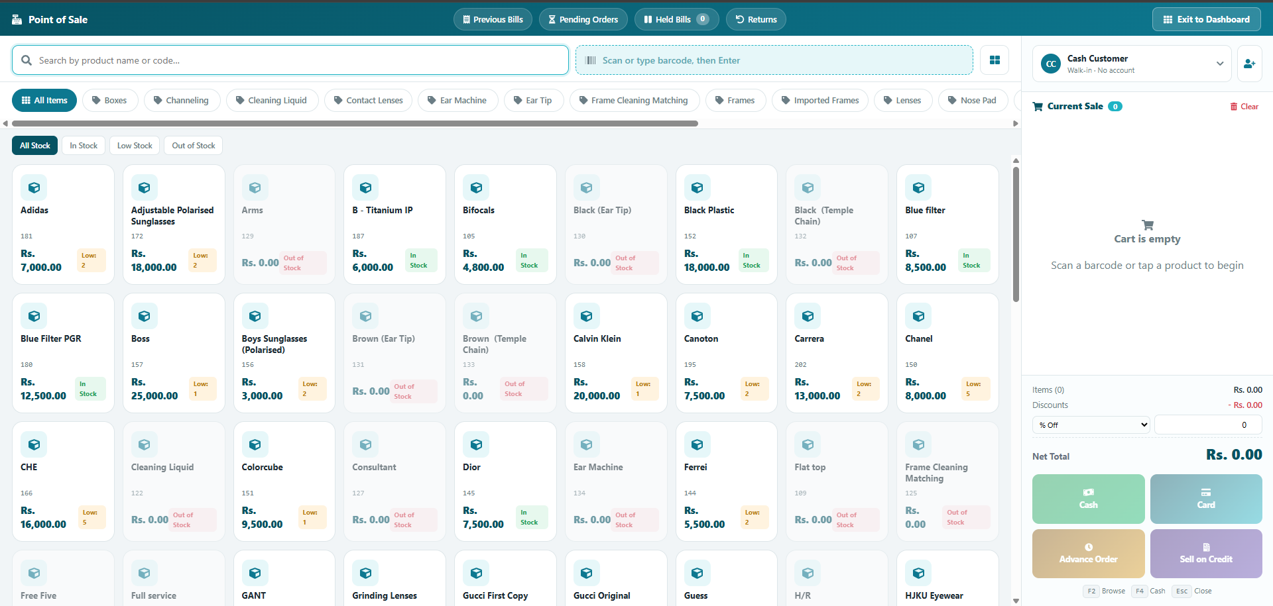Pay with Cash button
1273x606 pixels.
(x=1088, y=499)
